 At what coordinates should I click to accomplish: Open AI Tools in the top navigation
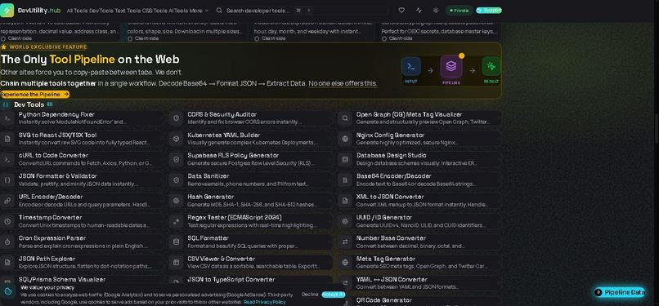click(x=178, y=11)
